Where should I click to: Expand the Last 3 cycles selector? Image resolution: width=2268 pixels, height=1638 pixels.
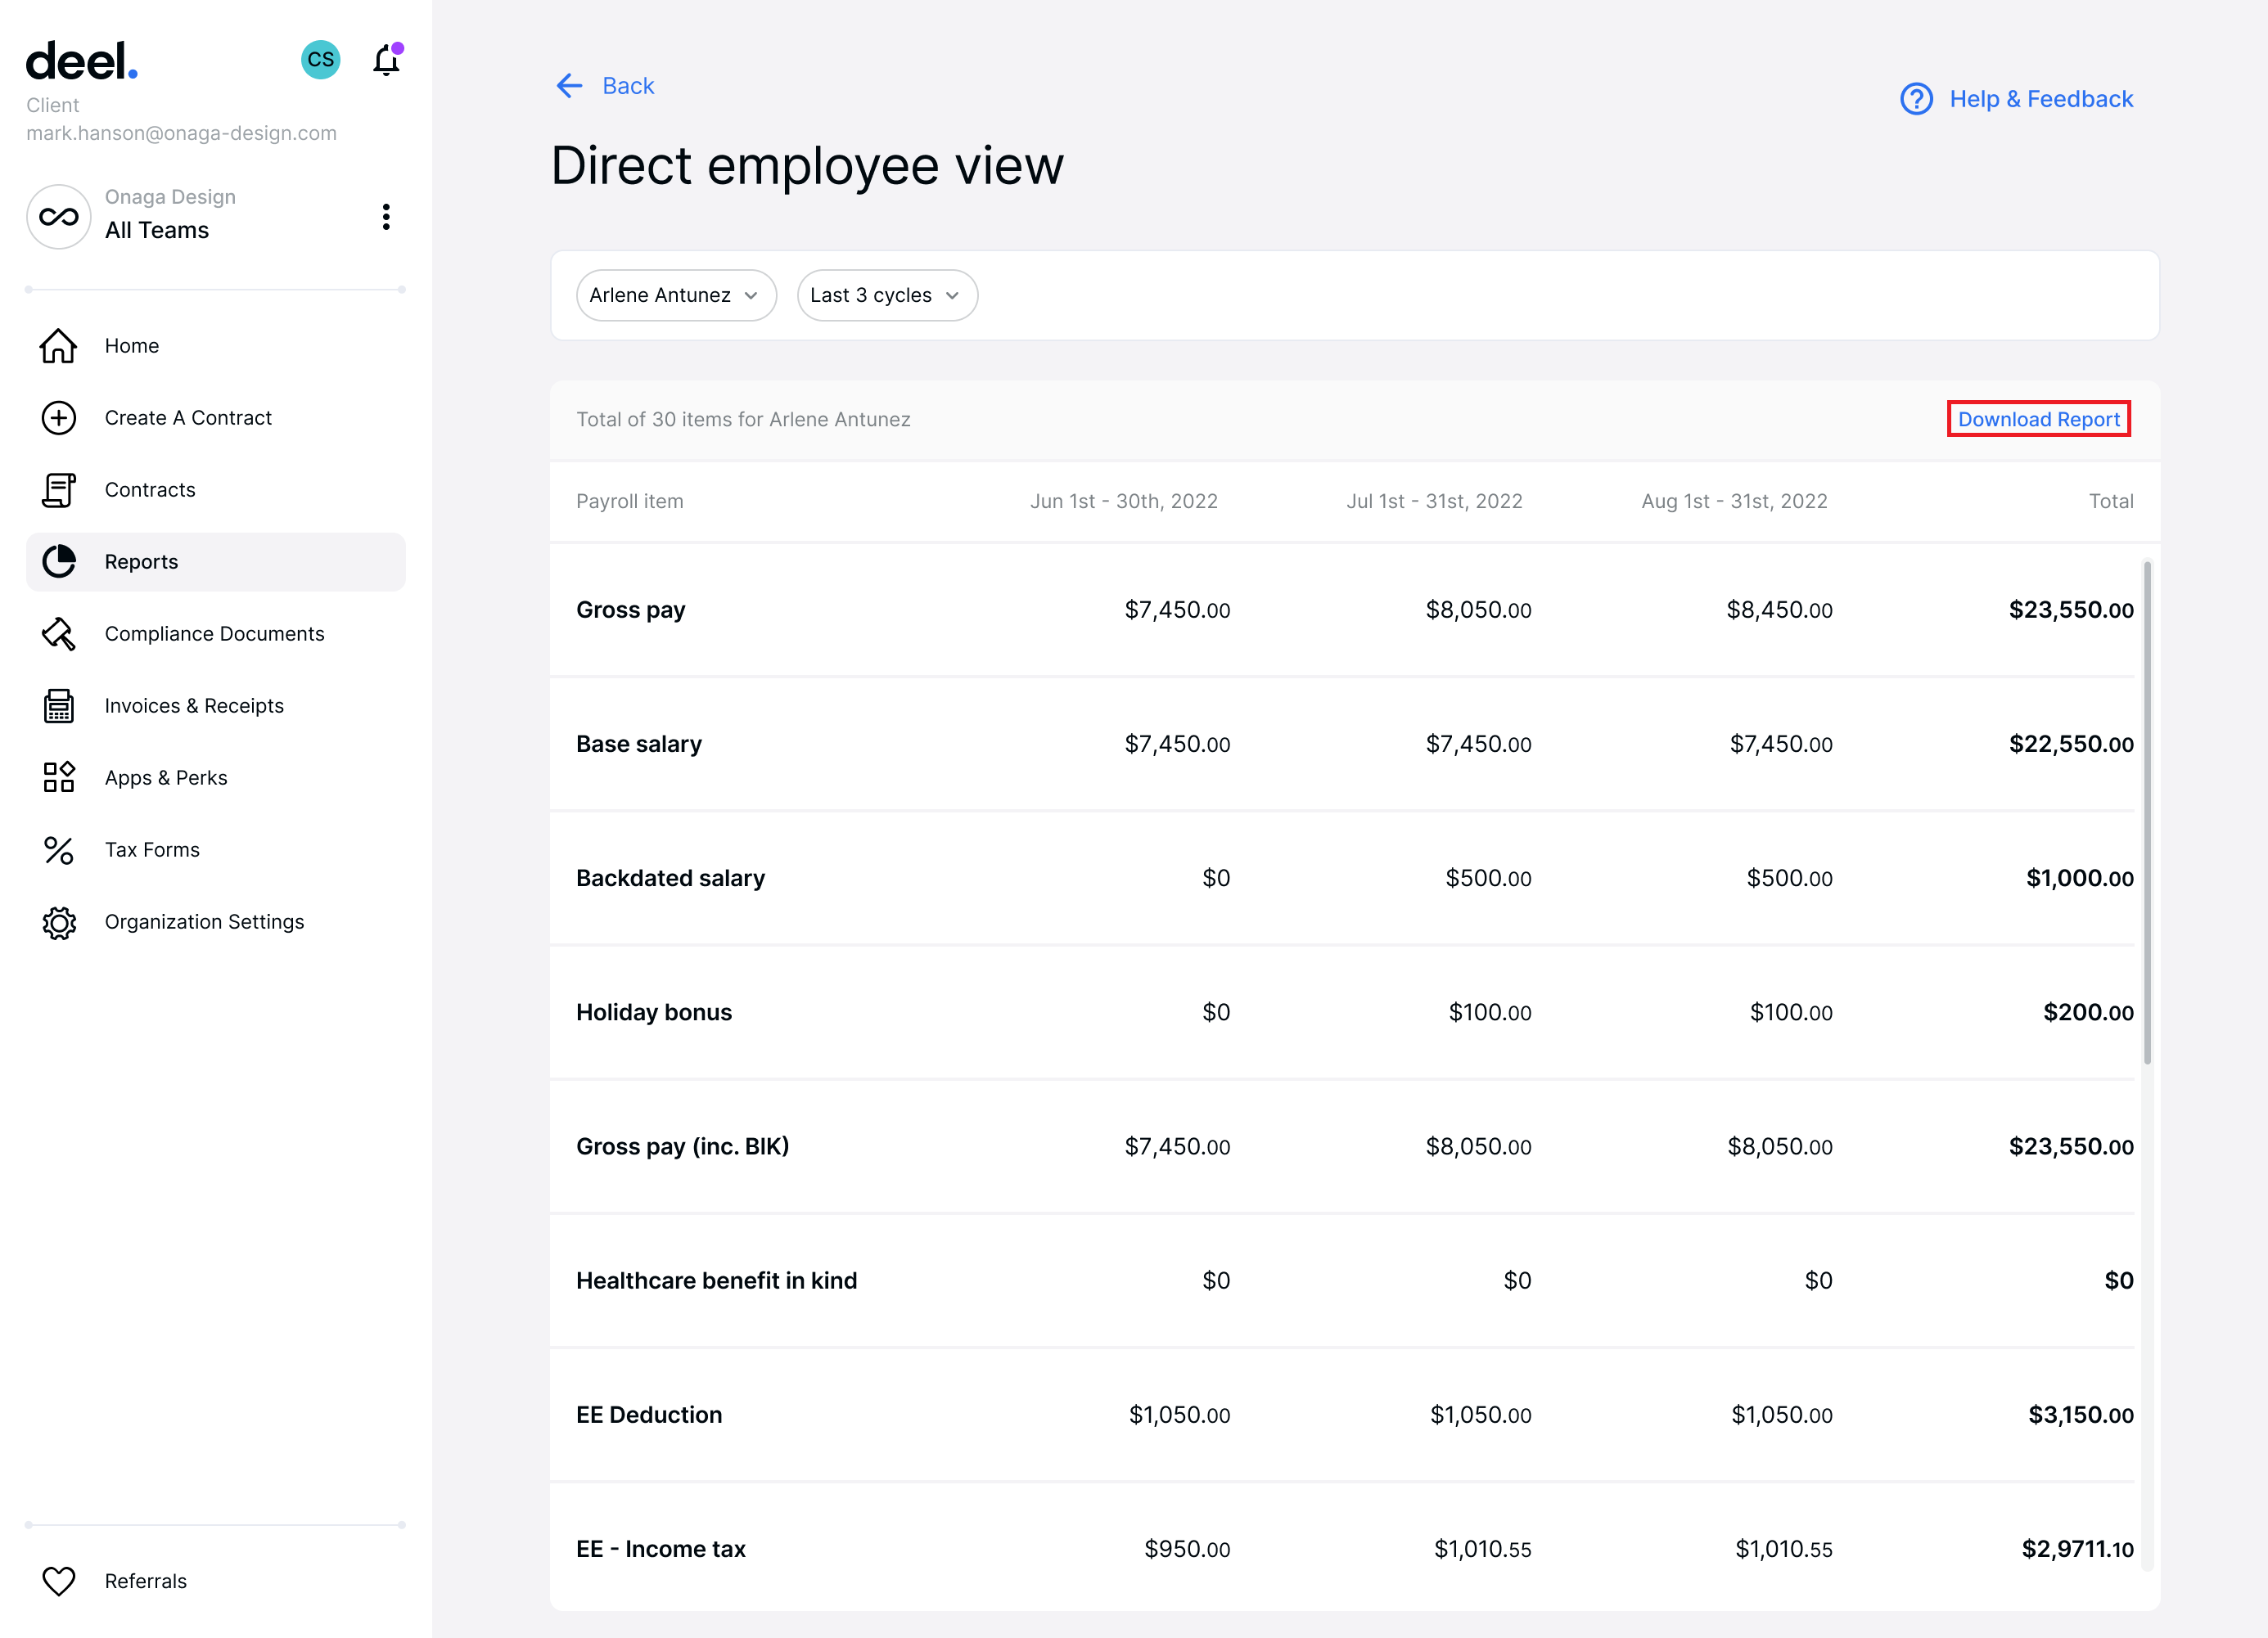click(x=886, y=295)
